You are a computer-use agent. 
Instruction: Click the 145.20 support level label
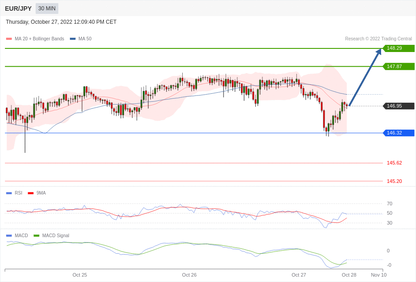pos(394,181)
